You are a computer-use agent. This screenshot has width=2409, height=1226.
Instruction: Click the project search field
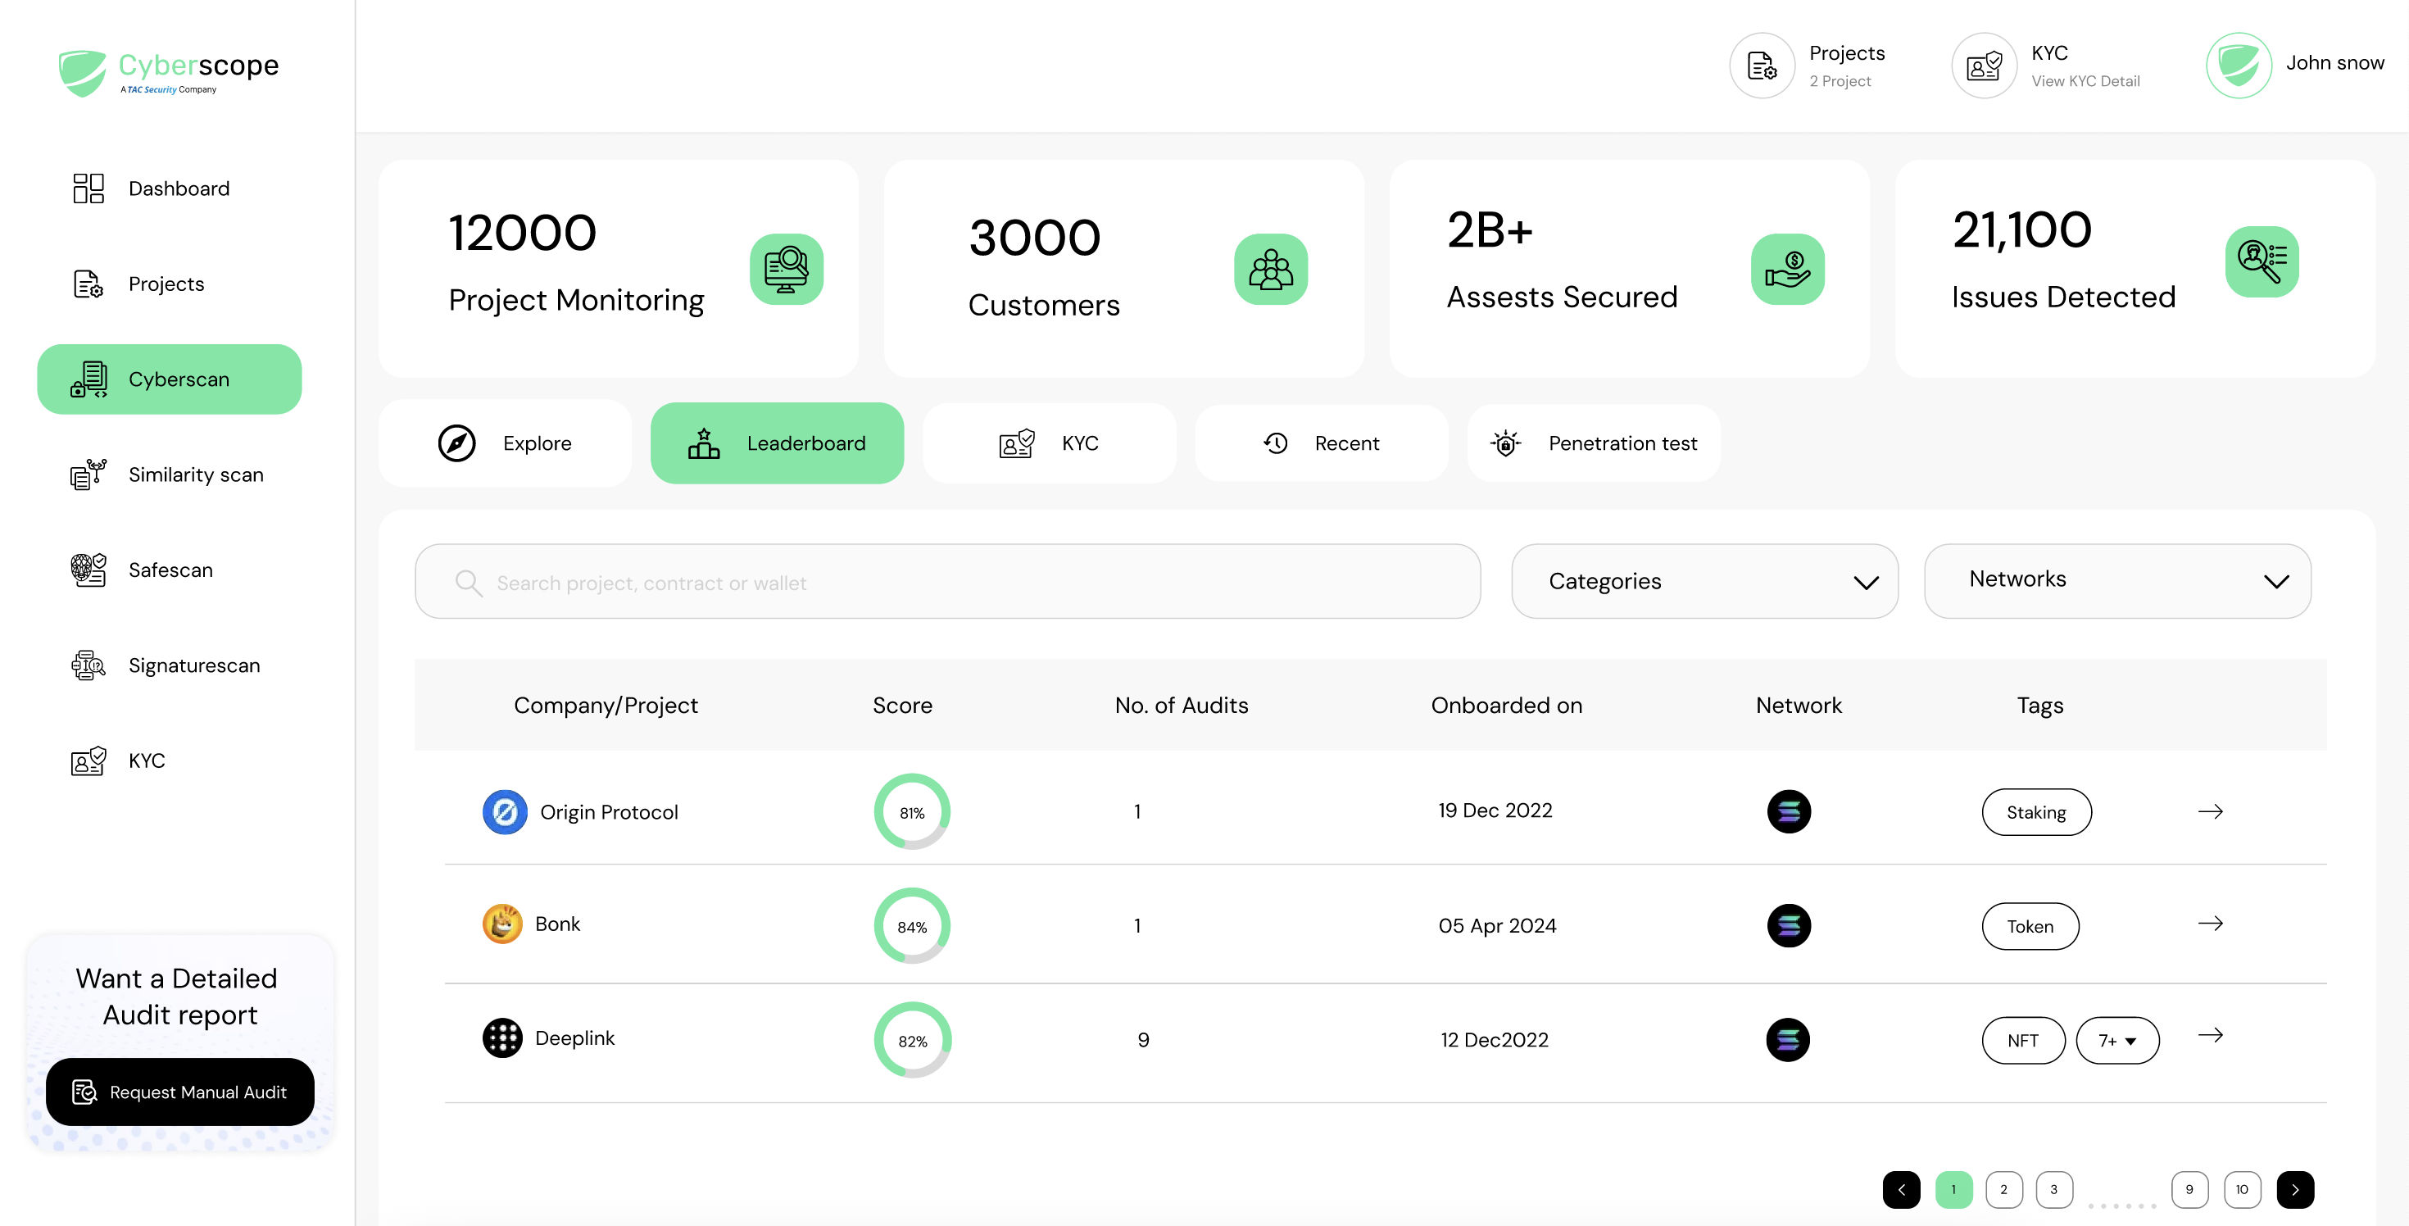[946, 583]
